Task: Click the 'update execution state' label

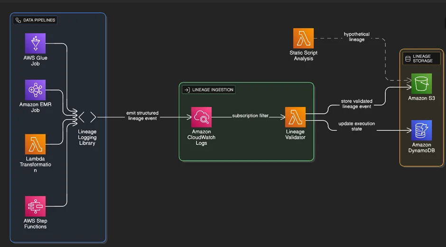Action: pos(357,126)
